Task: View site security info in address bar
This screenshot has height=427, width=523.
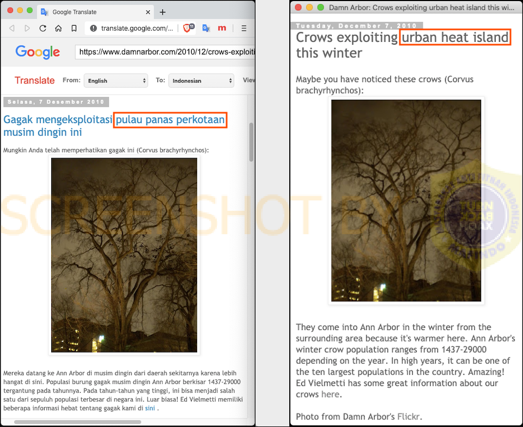Action: pyautogui.click(x=93, y=28)
